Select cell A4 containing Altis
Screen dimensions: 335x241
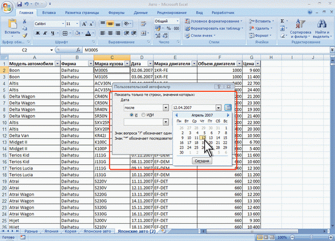[x=35, y=83]
